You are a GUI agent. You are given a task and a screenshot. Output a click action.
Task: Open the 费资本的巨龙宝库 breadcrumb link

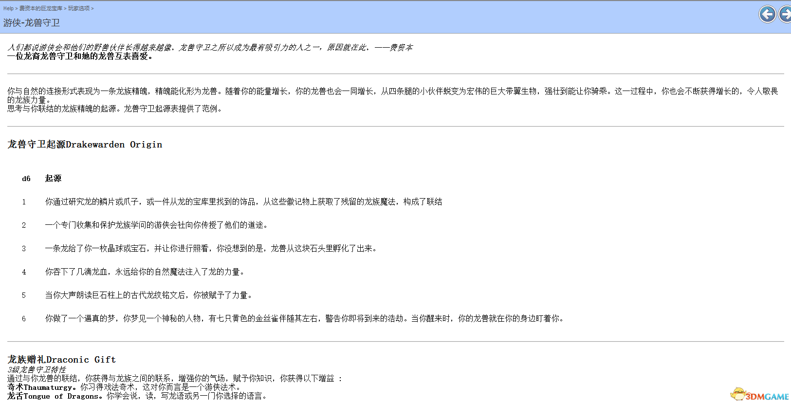41,8
